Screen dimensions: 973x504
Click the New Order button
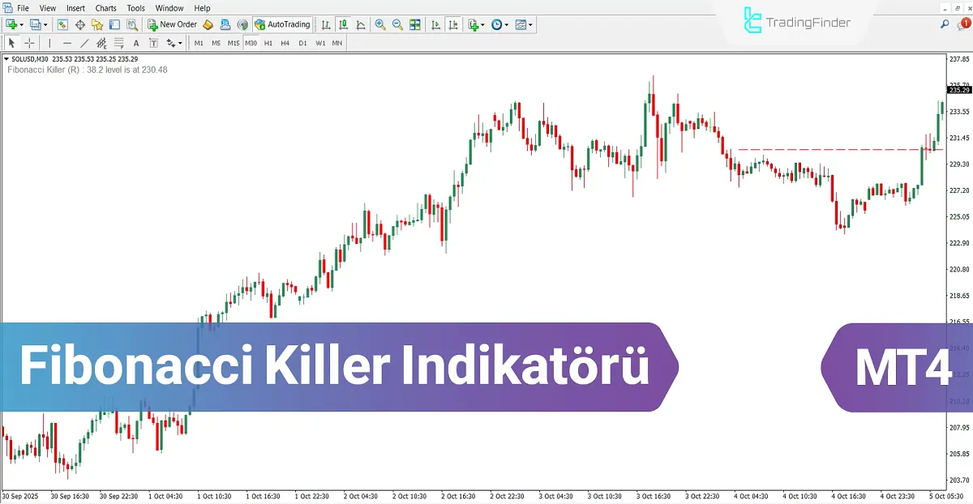tap(173, 24)
